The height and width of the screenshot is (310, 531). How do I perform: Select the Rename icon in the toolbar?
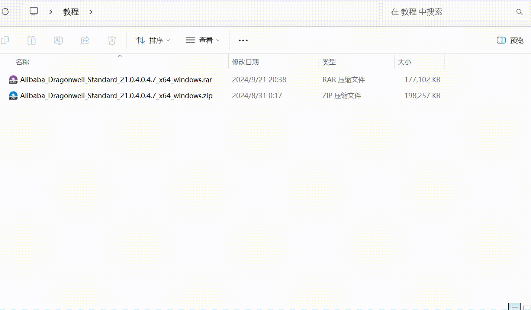(x=58, y=40)
